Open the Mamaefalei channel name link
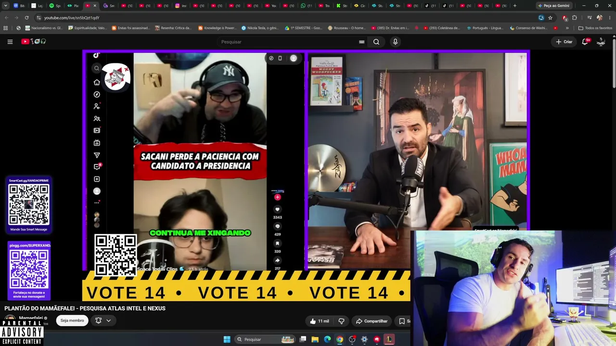616x346 pixels. (x=31, y=318)
